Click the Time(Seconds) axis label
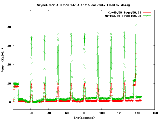160x120 pixels. [83, 118]
